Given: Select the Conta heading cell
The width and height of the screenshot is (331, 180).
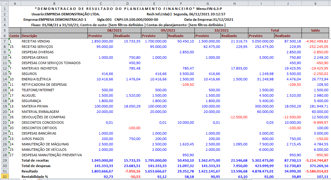Looking at the screenshot, I should click(14, 36).
